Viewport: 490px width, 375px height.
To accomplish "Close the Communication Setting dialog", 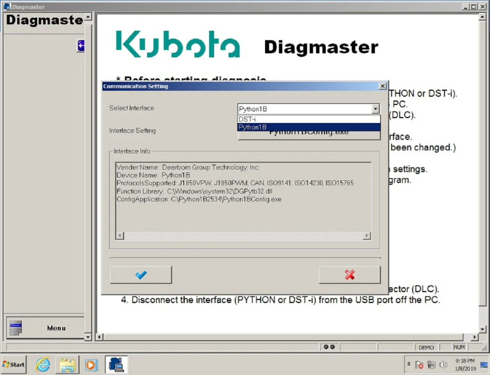I will pyautogui.click(x=382, y=86).
